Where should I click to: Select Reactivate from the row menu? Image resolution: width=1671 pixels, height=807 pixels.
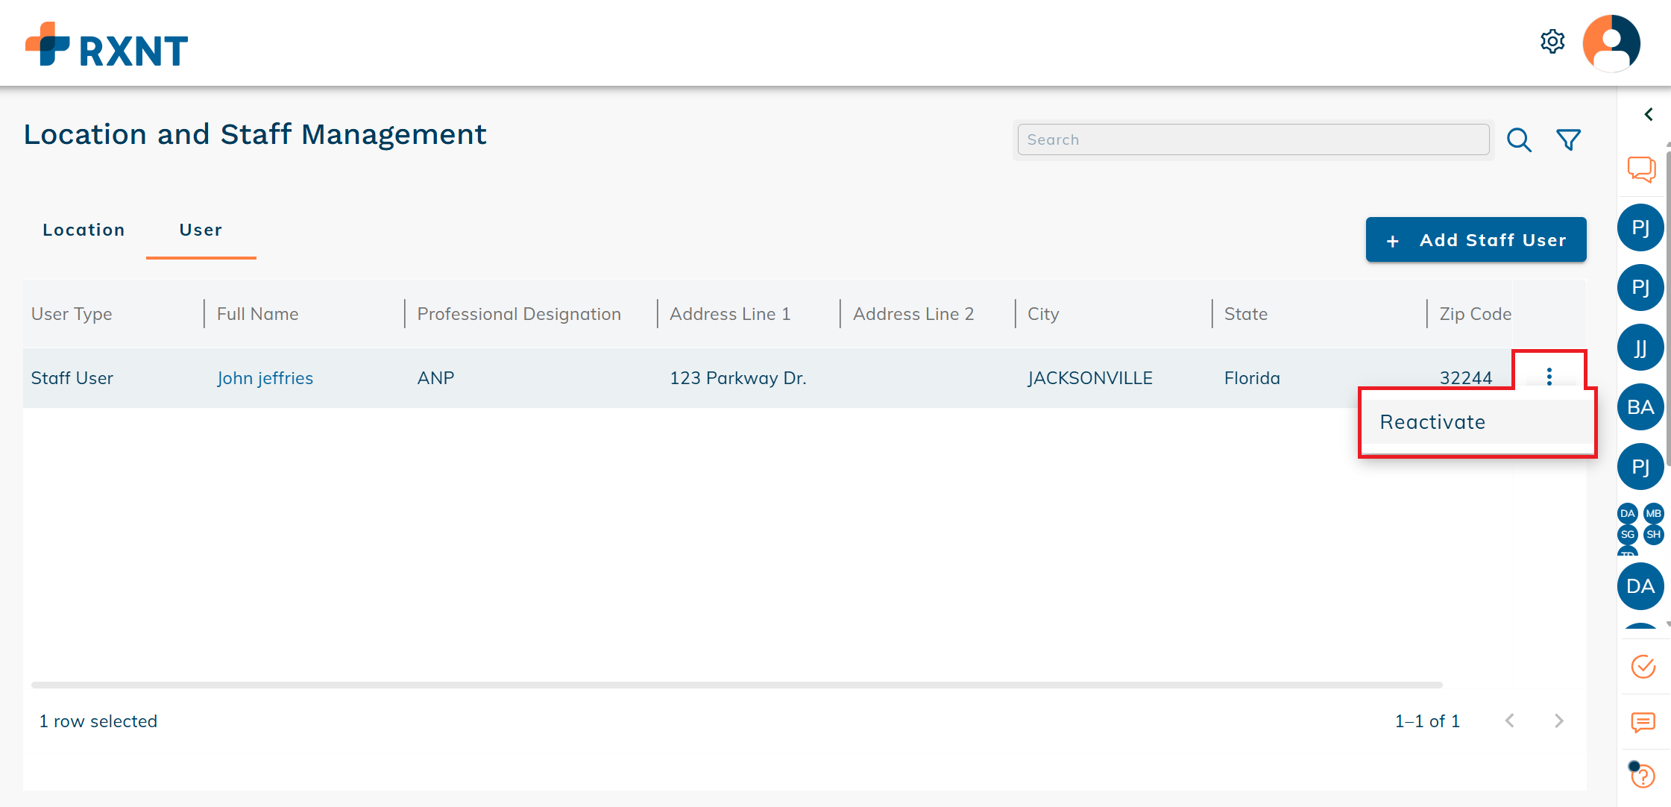[x=1432, y=421]
